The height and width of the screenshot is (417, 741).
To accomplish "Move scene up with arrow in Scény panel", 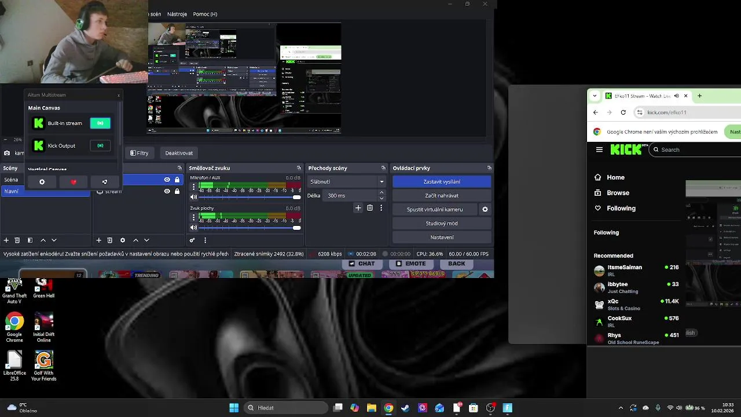I will click(43, 240).
